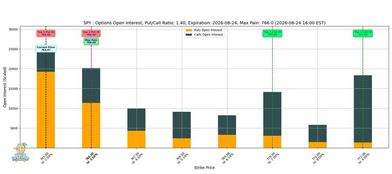392x174 pixels.
Task: Click the "Top 2 Call OI 770.00" annotation box
Action: pyautogui.click(x=272, y=33)
